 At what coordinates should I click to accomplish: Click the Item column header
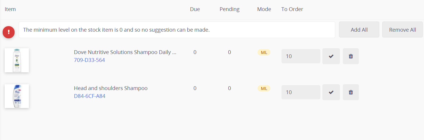10,9
